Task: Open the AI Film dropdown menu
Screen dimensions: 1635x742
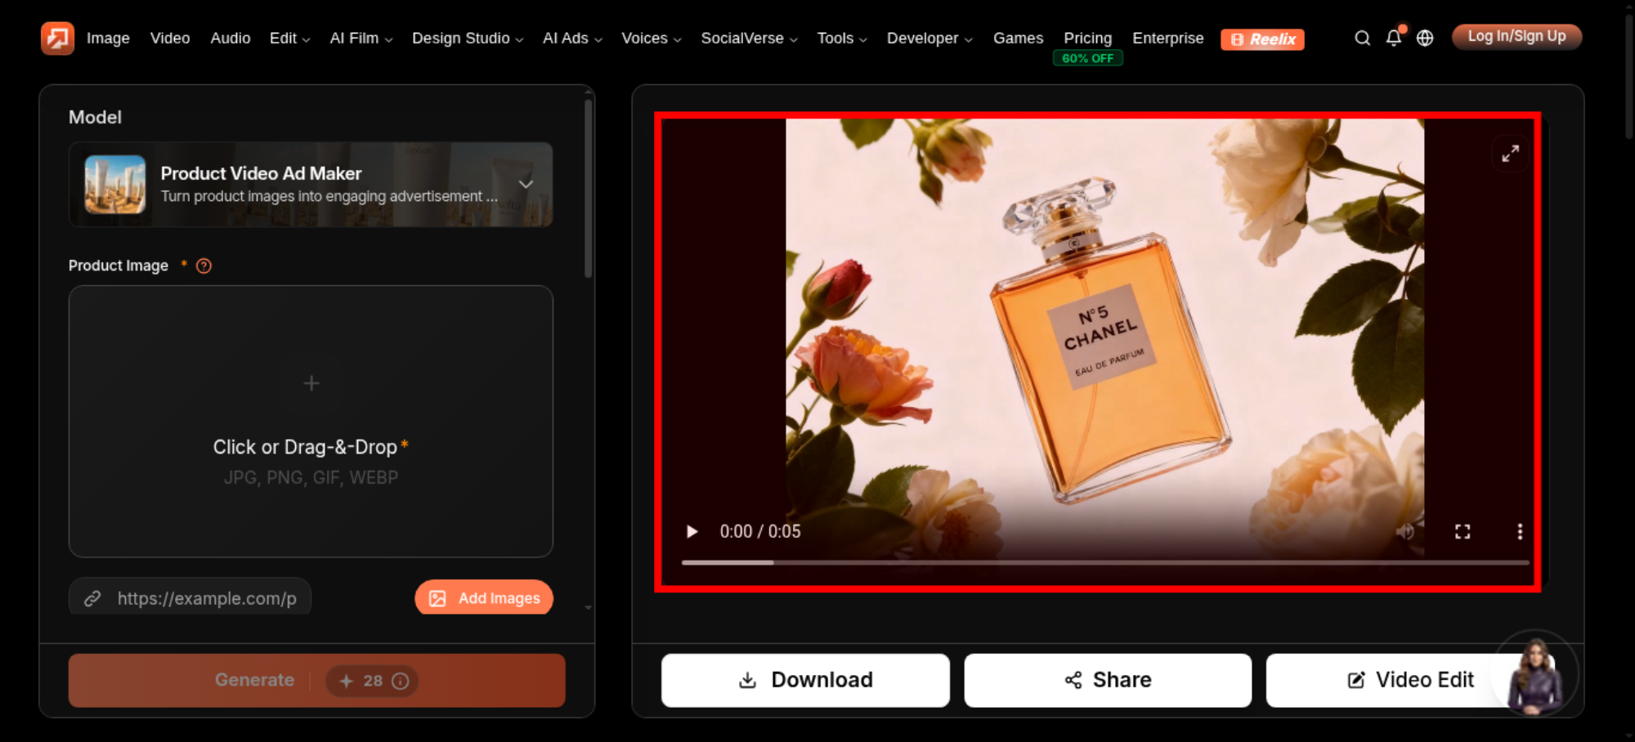Action: tap(361, 38)
